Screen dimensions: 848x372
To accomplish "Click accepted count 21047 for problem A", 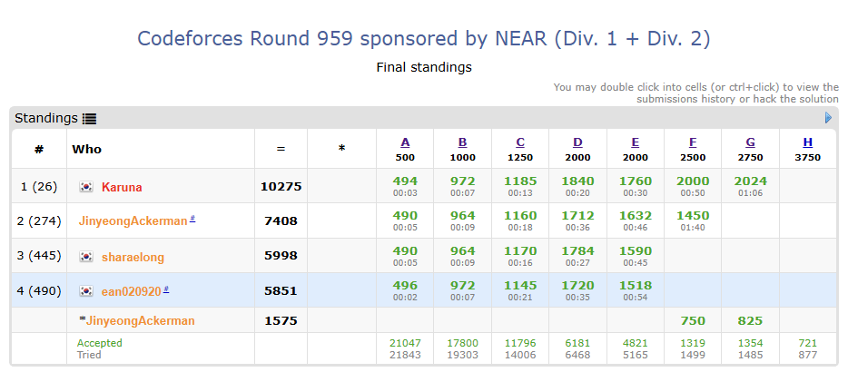I will (405, 343).
